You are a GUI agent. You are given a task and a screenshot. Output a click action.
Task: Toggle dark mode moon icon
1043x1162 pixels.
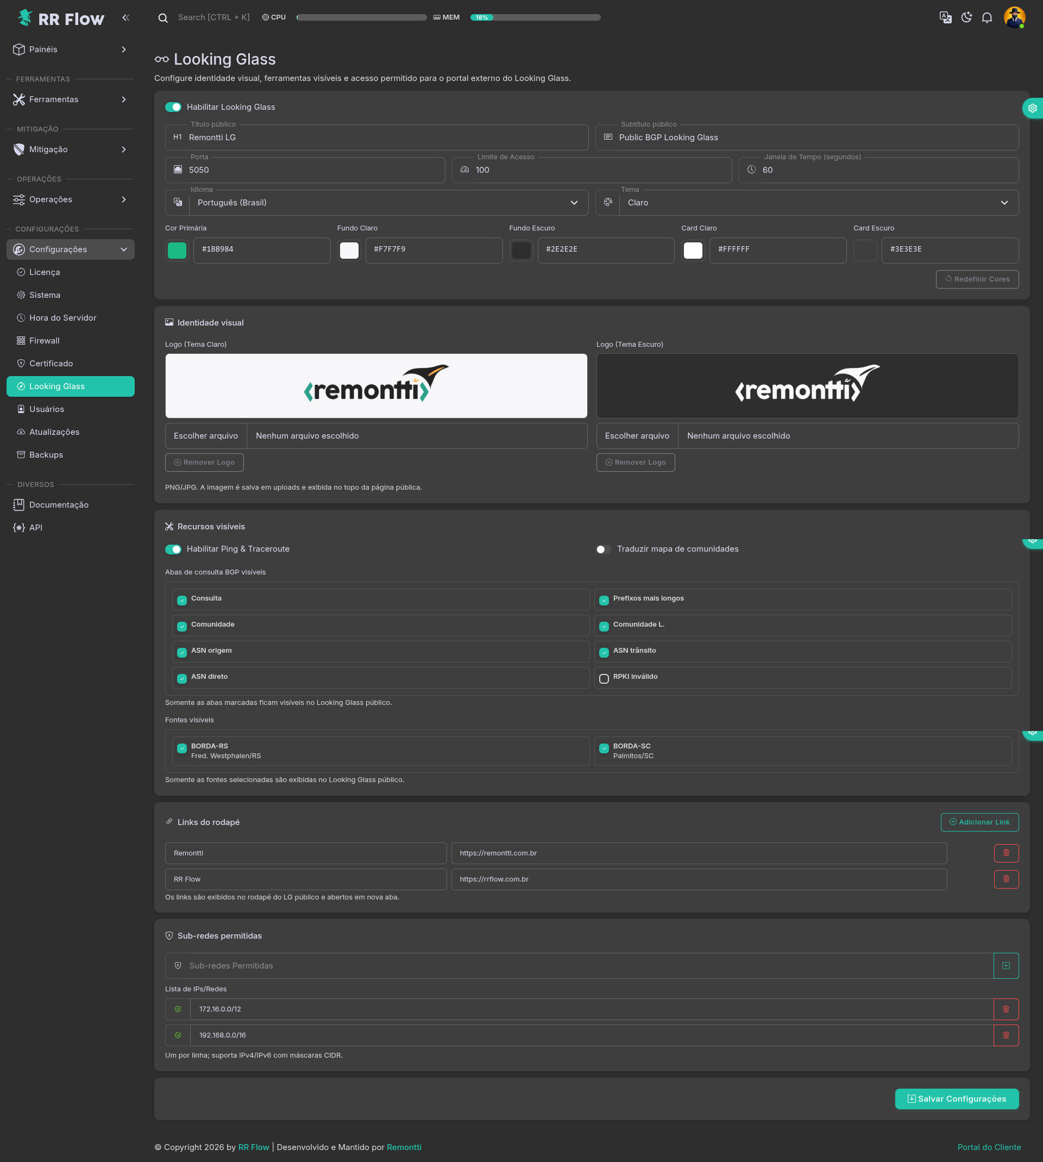[966, 17]
